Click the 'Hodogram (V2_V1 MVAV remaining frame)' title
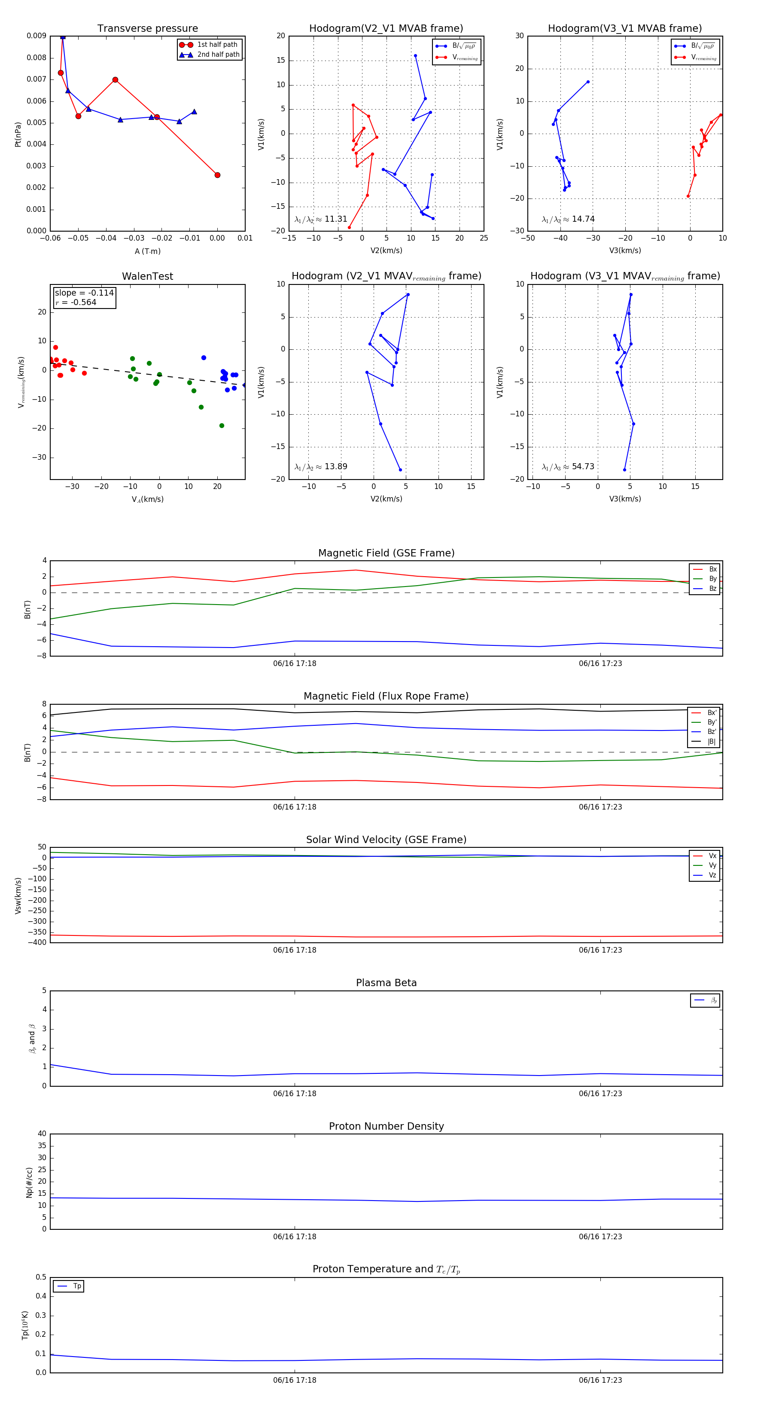Viewport: 773px width, 1418px height. point(386,276)
